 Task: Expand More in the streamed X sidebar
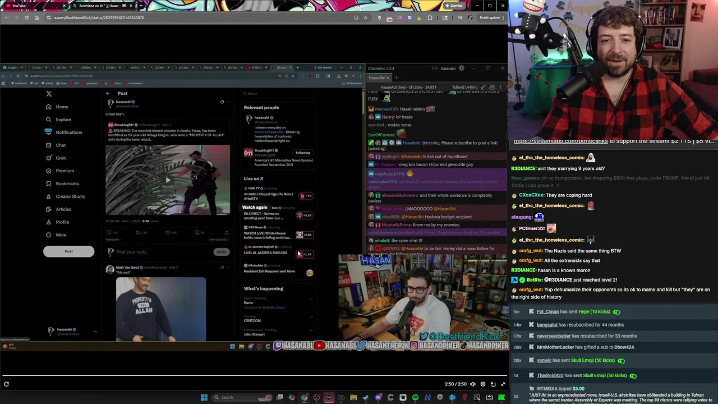[x=56, y=235]
